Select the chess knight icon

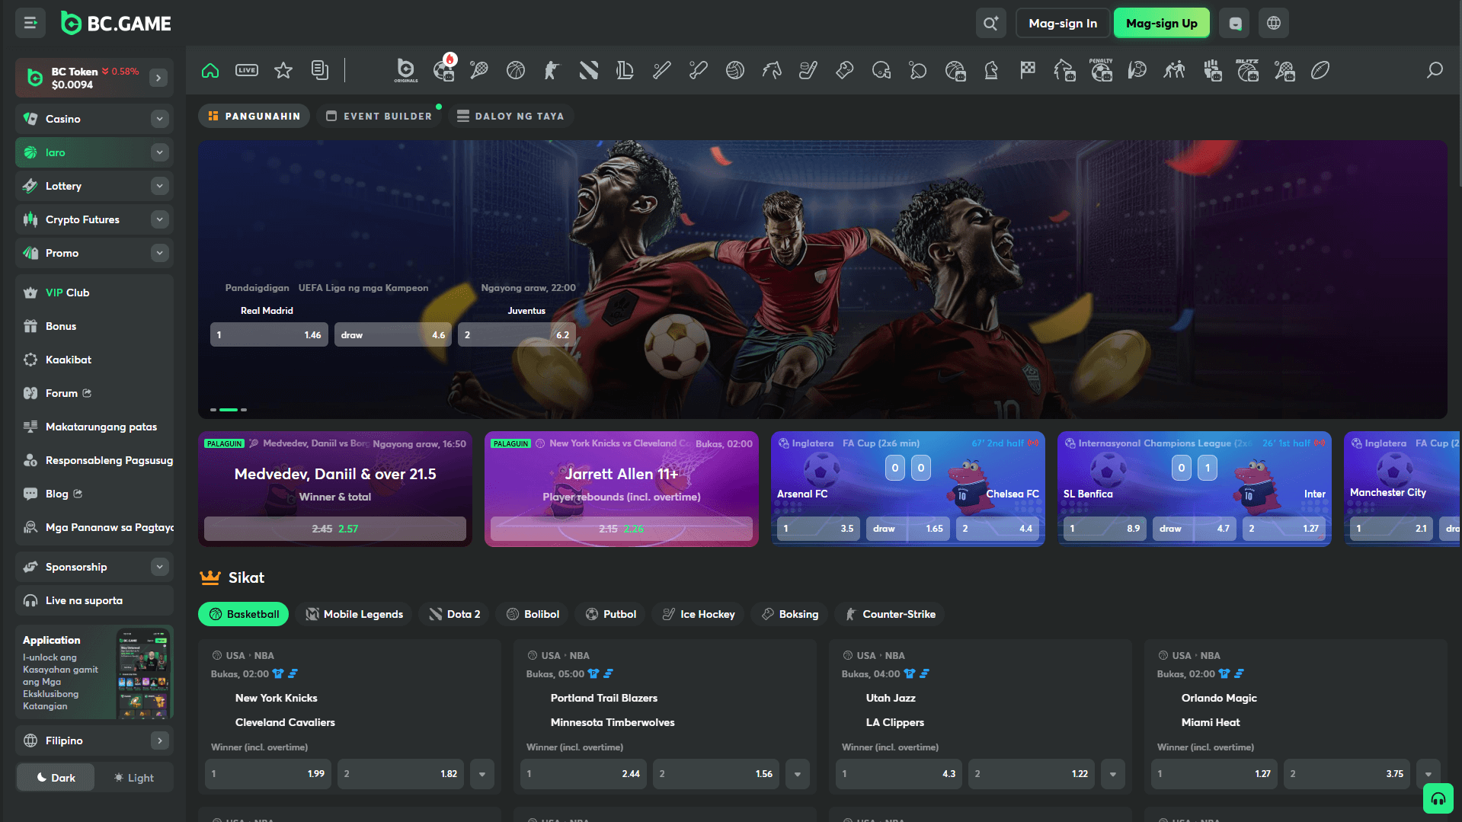coord(991,70)
